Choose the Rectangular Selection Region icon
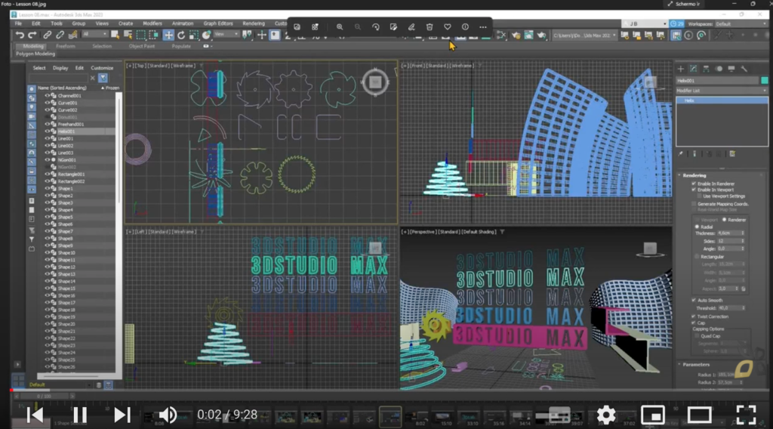 pos(141,35)
